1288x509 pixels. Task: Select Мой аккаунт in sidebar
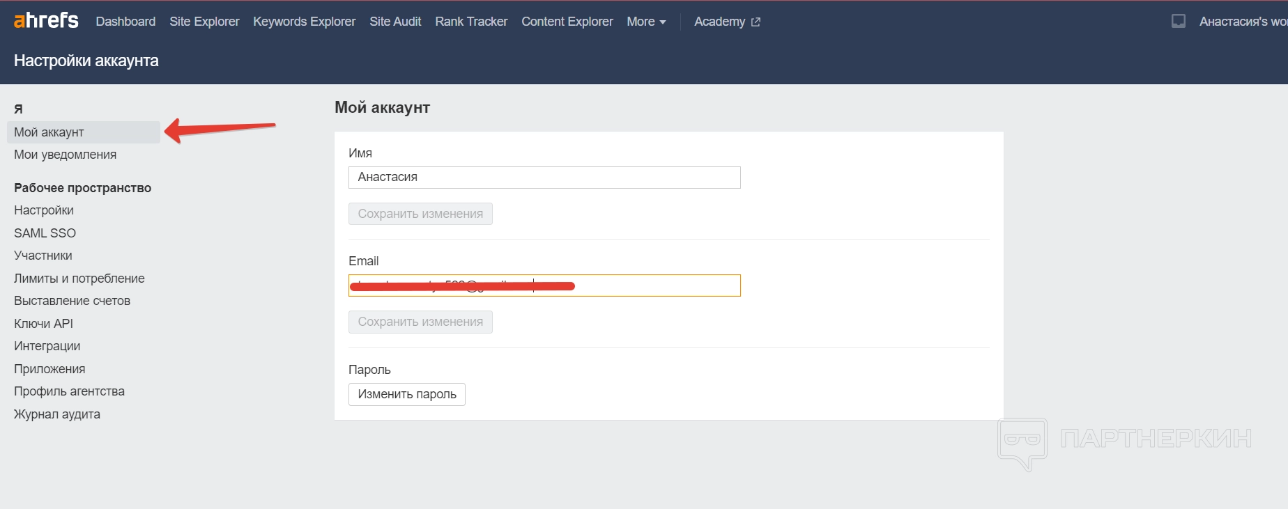pos(49,132)
